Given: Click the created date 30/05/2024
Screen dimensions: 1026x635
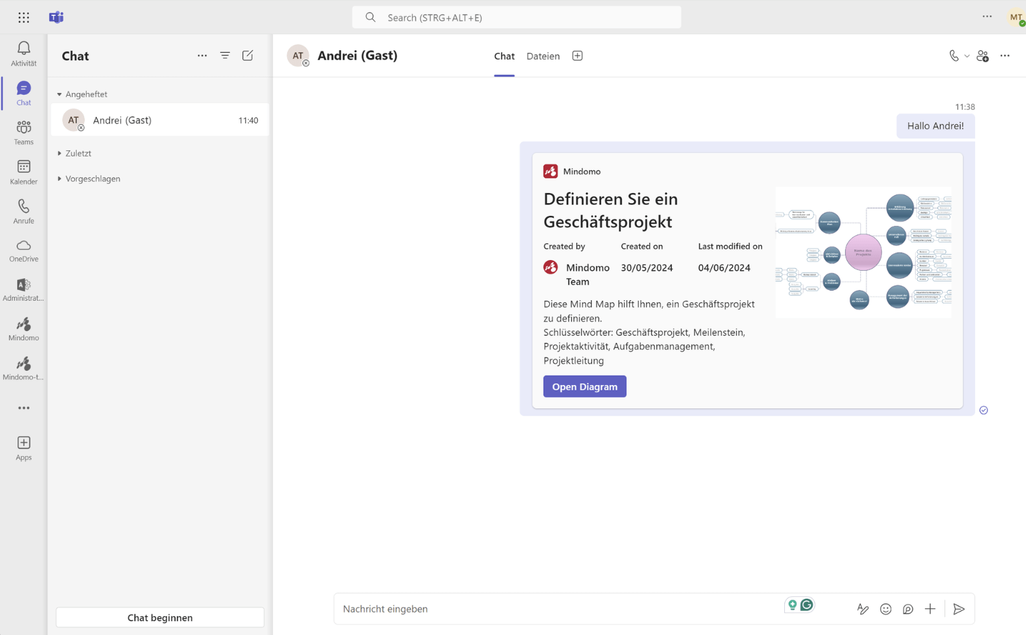Looking at the screenshot, I should point(647,268).
